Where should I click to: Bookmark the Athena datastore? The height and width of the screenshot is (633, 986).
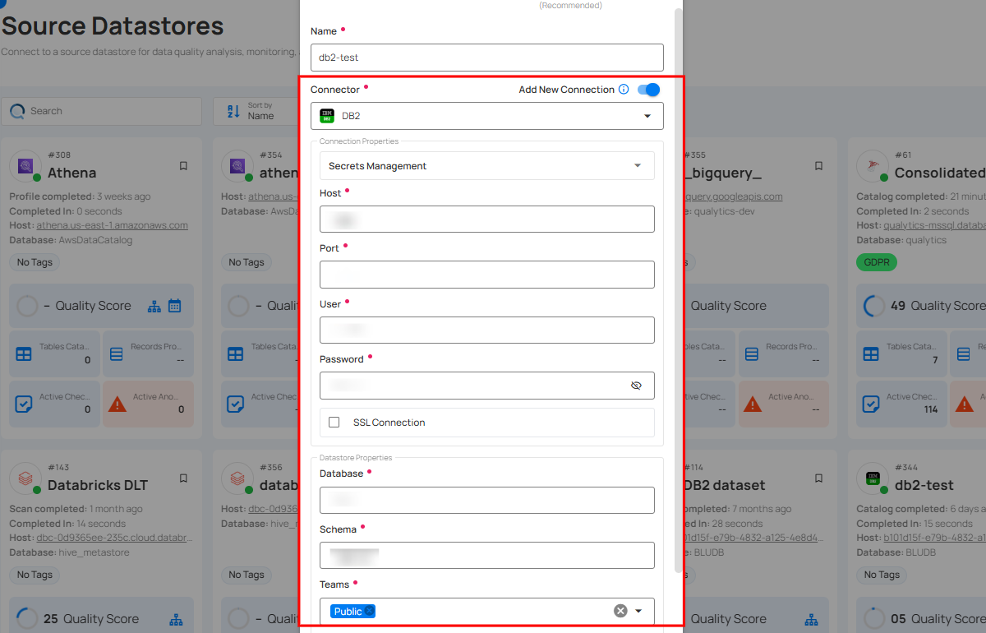point(183,165)
